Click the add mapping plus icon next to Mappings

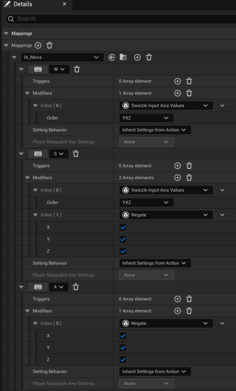38,45
